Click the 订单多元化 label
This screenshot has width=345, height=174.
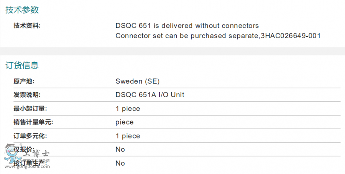pos(30,136)
